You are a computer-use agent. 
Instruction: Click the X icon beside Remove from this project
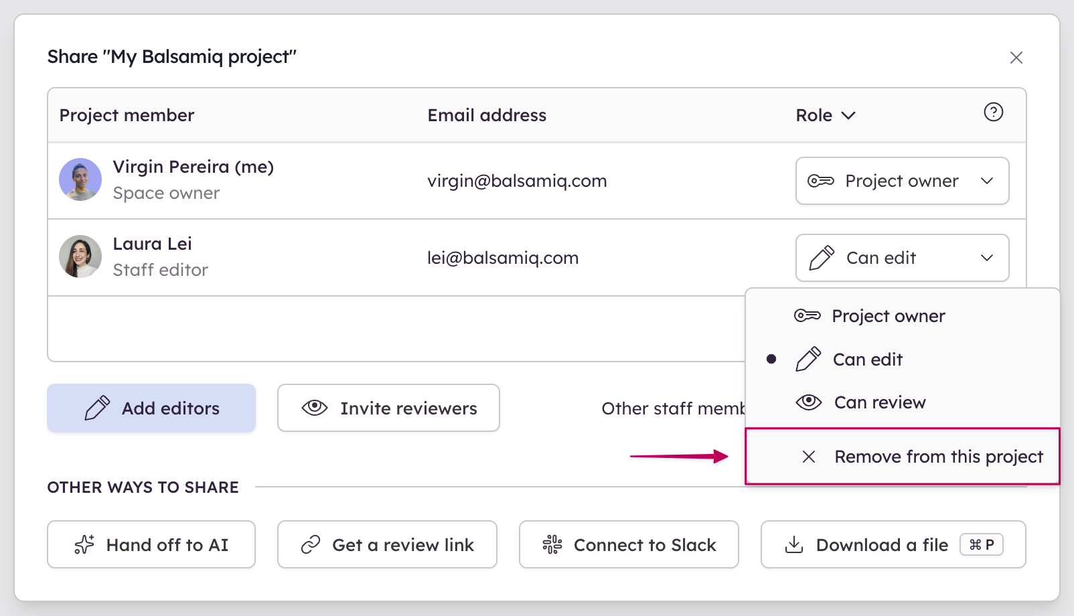[x=809, y=457]
